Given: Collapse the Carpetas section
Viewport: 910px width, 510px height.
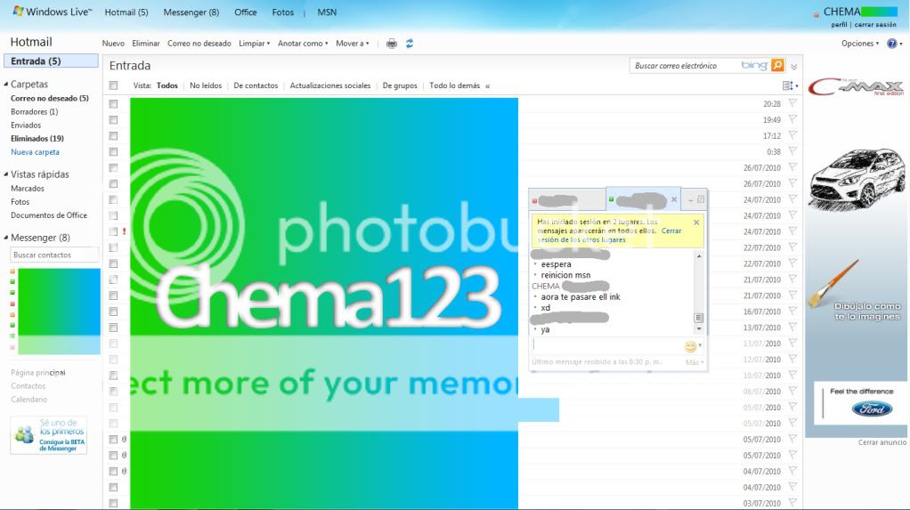Looking at the screenshot, I should pos(6,85).
